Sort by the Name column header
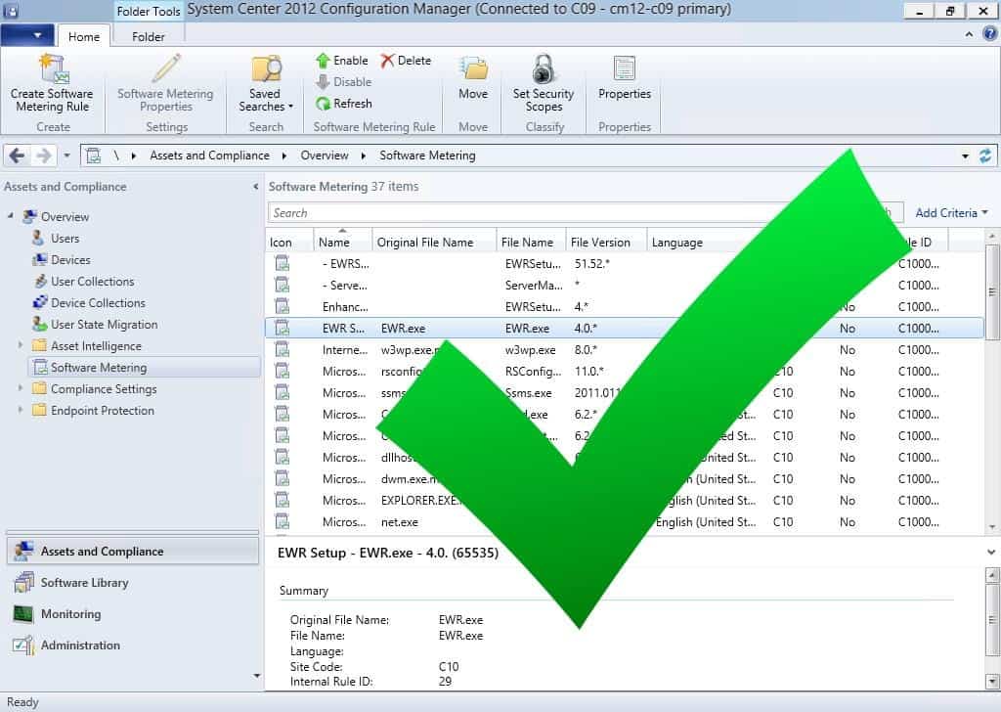 coord(342,242)
